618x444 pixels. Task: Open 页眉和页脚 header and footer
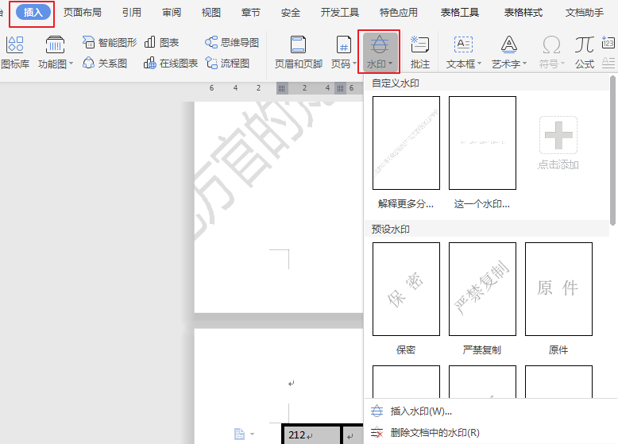coord(299,52)
